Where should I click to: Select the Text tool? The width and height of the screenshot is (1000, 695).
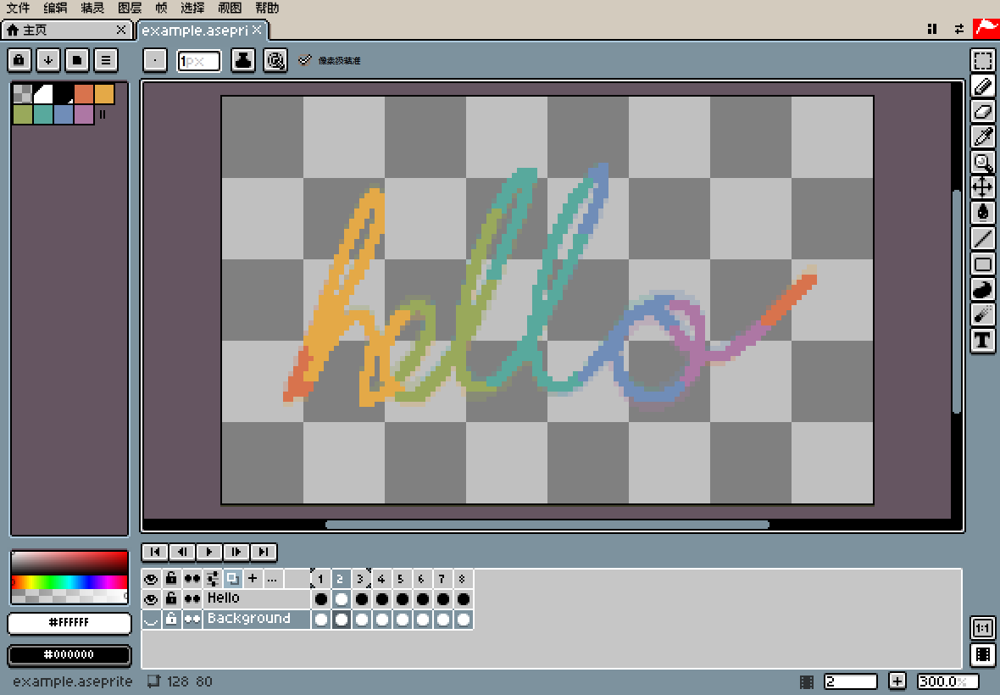tap(983, 341)
